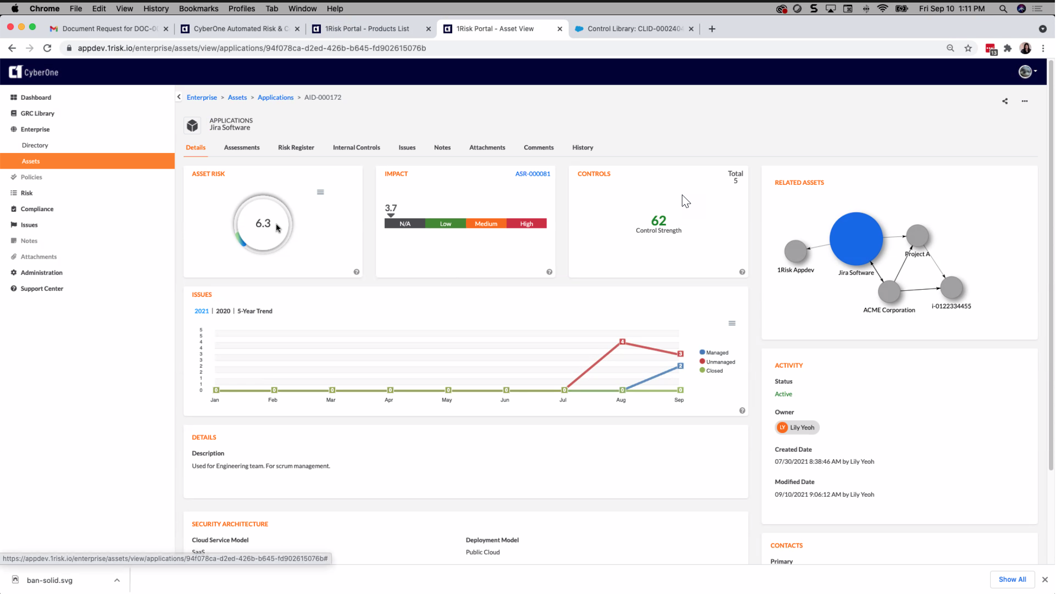Expand ban-solid.svg download options chevron
Viewport: 1058px width, 594px height.
(x=117, y=581)
